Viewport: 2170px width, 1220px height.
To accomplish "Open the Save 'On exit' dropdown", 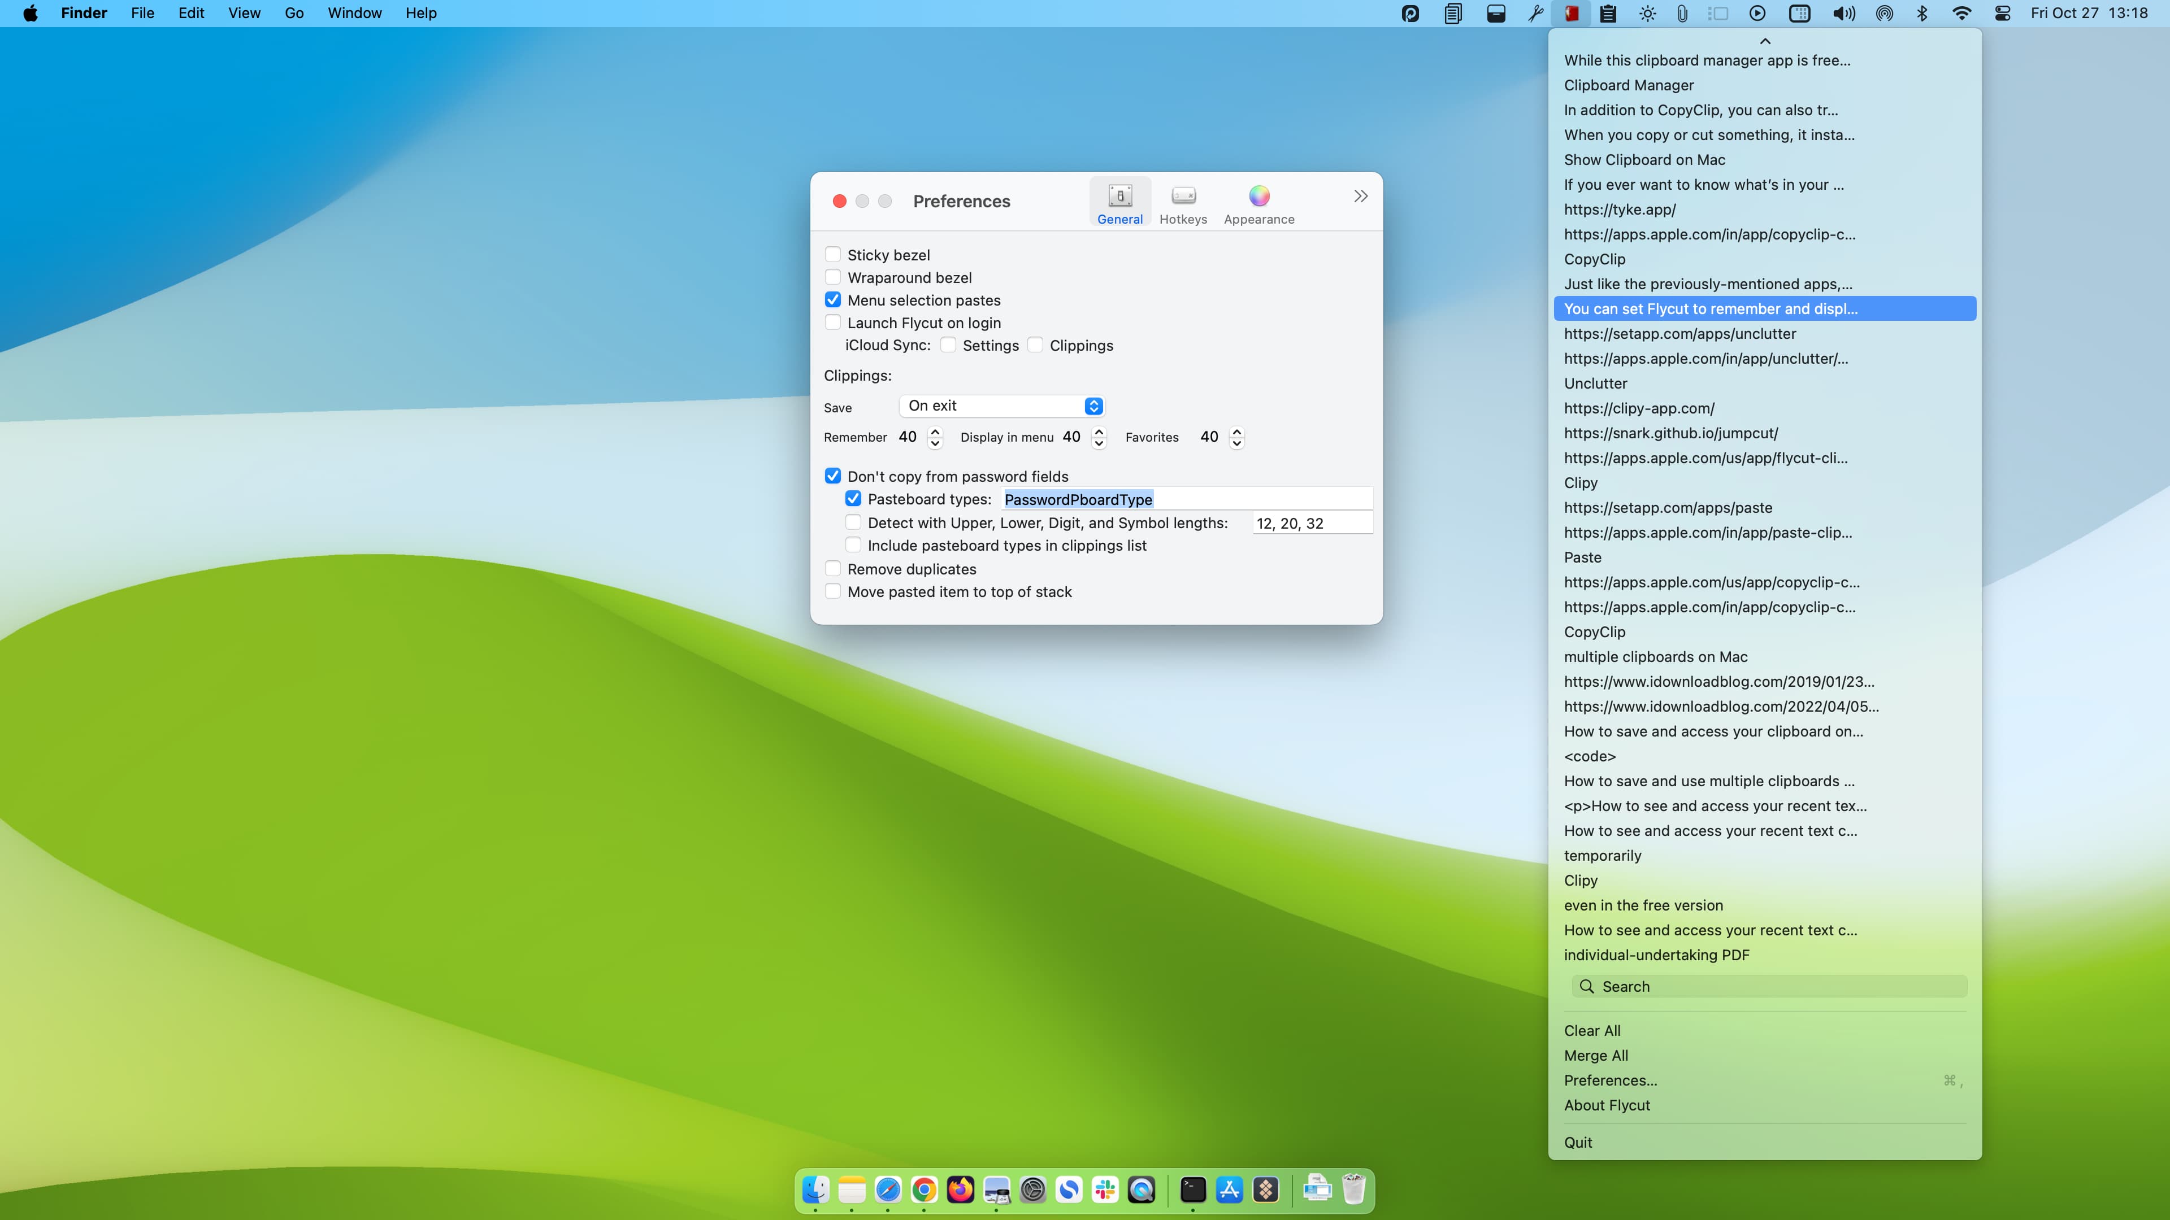I will pyautogui.click(x=1001, y=406).
